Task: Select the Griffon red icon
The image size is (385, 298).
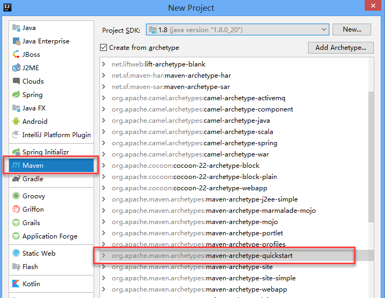Action: (x=16, y=210)
